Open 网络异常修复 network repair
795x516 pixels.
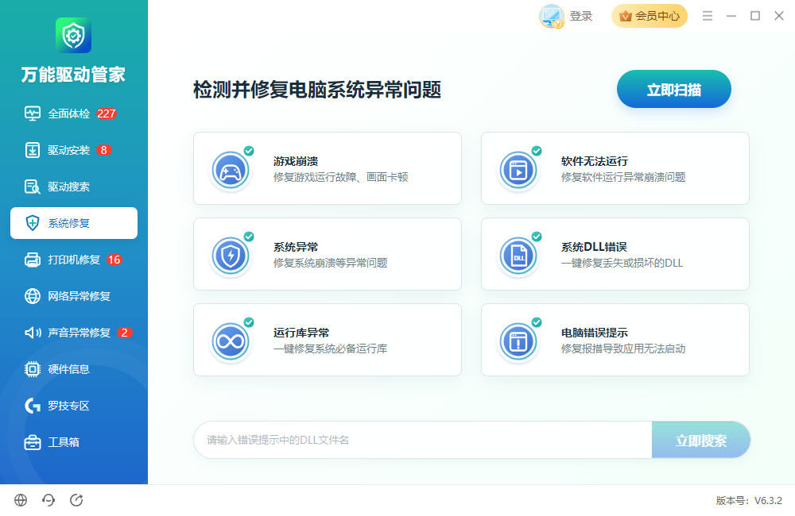74,296
